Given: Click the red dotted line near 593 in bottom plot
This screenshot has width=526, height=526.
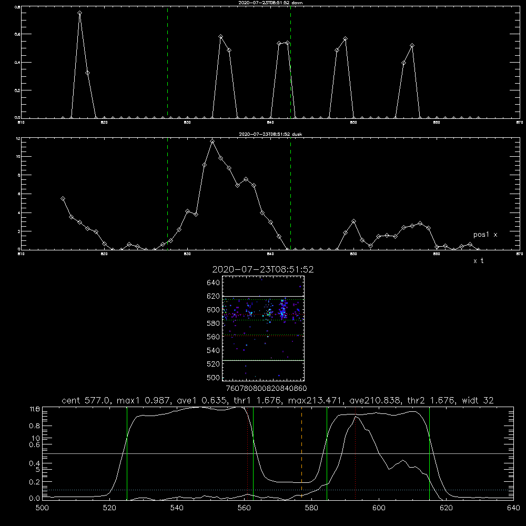Looking at the screenshot, I should point(355,453).
